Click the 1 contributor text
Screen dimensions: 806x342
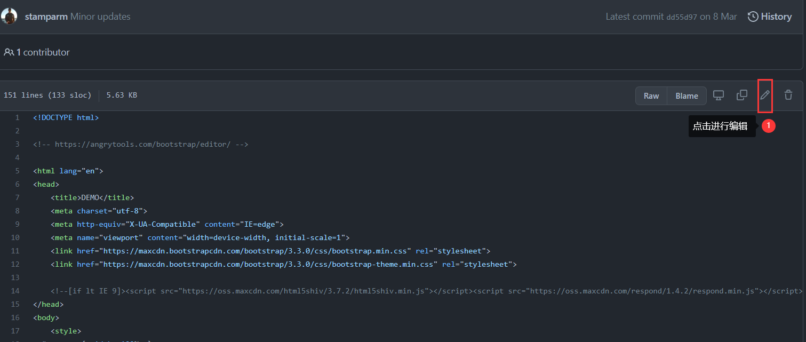coord(43,52)
